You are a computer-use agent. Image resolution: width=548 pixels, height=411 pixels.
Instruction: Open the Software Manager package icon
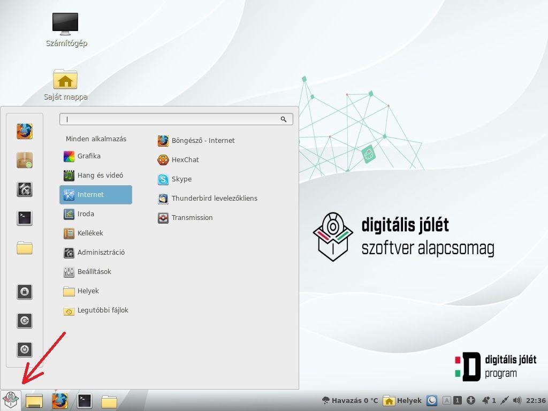coord(25,160)
